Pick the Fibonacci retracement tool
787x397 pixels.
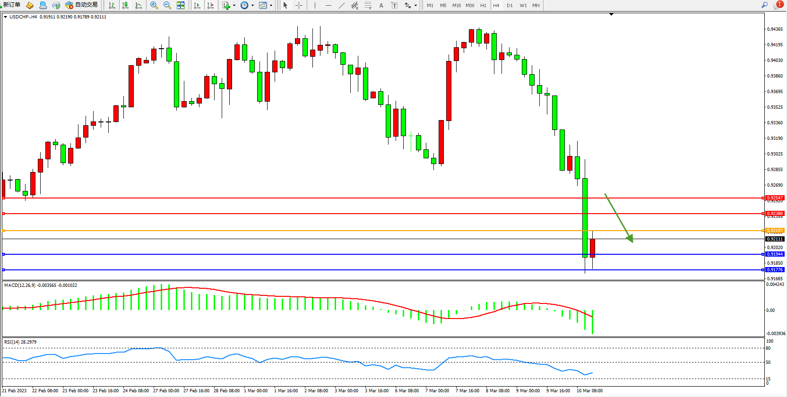click(368, 5)
